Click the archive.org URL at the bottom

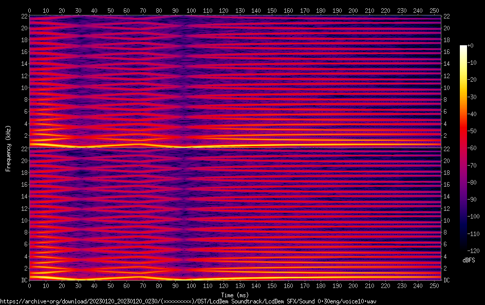pyautogui.click(x=188, y=301)
